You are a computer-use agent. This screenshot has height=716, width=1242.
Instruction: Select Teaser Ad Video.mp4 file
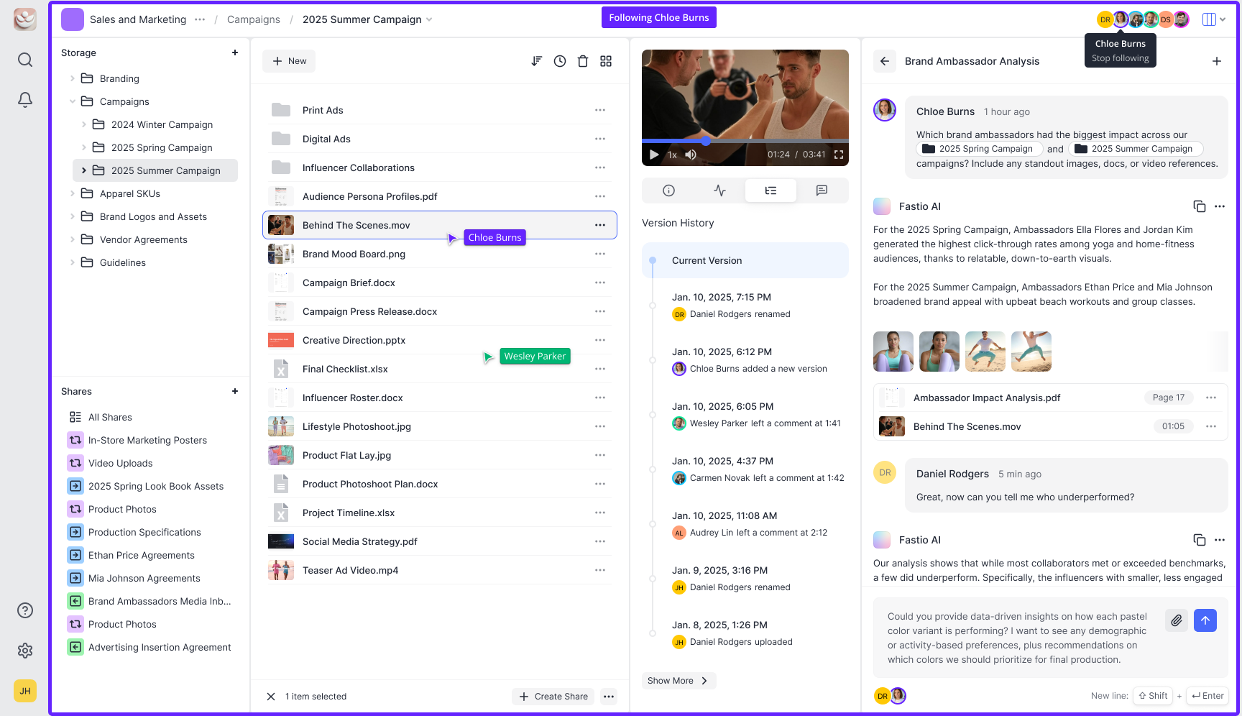(x=440, y=570)
